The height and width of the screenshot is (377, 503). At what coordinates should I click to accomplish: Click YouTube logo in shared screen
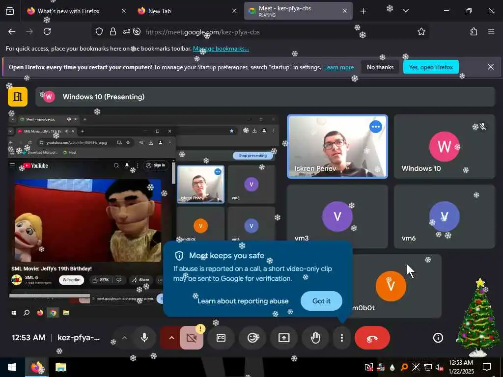pos(35,166)
